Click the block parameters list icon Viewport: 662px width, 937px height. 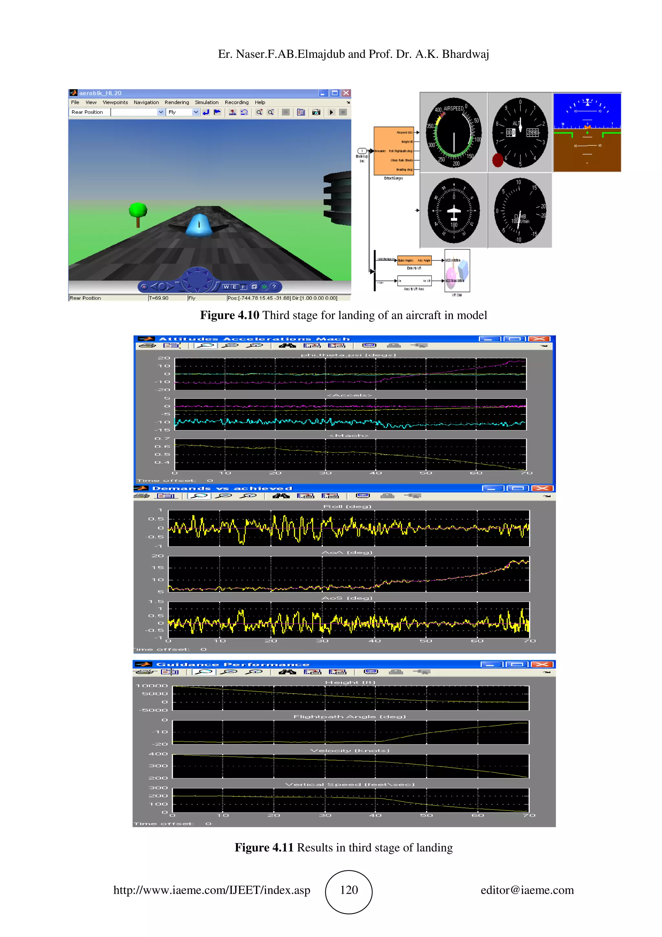coord(301,112)
